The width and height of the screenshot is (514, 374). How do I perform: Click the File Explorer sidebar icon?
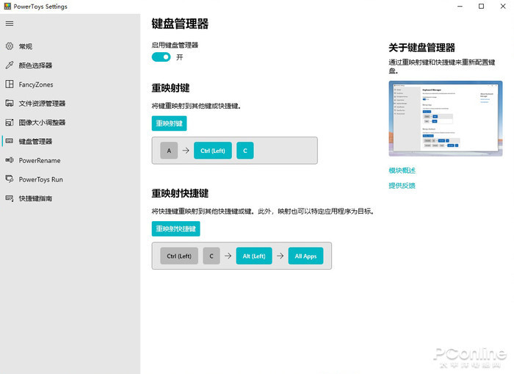10,104
